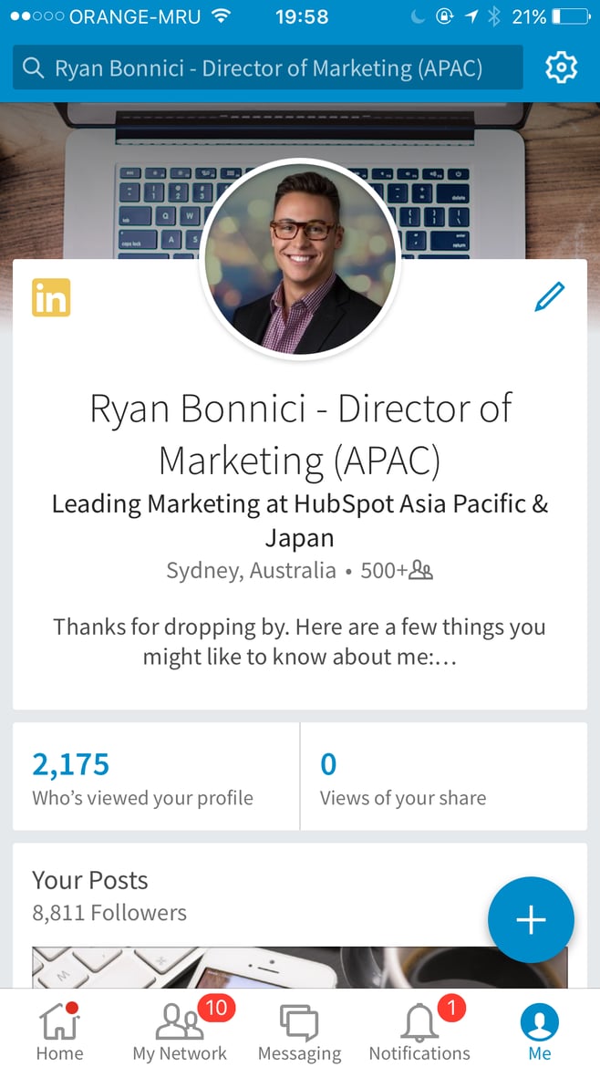The width and height of the screenshot is (600, 1067).
Task: Tap the search field with Ryan Bonnici
Action: coord(267,67)
